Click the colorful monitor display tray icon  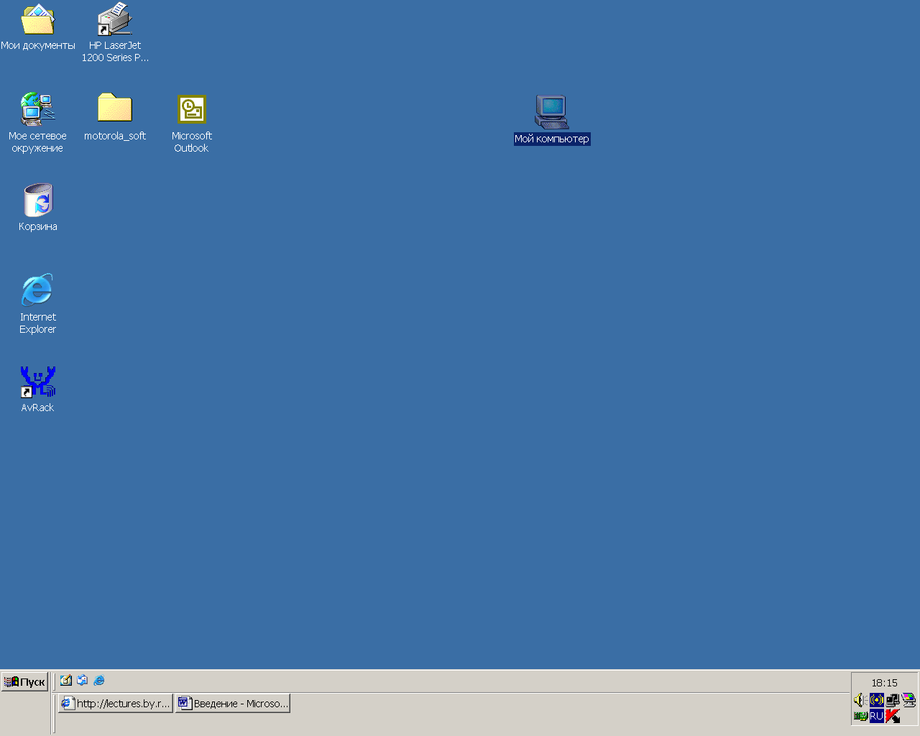909,699
